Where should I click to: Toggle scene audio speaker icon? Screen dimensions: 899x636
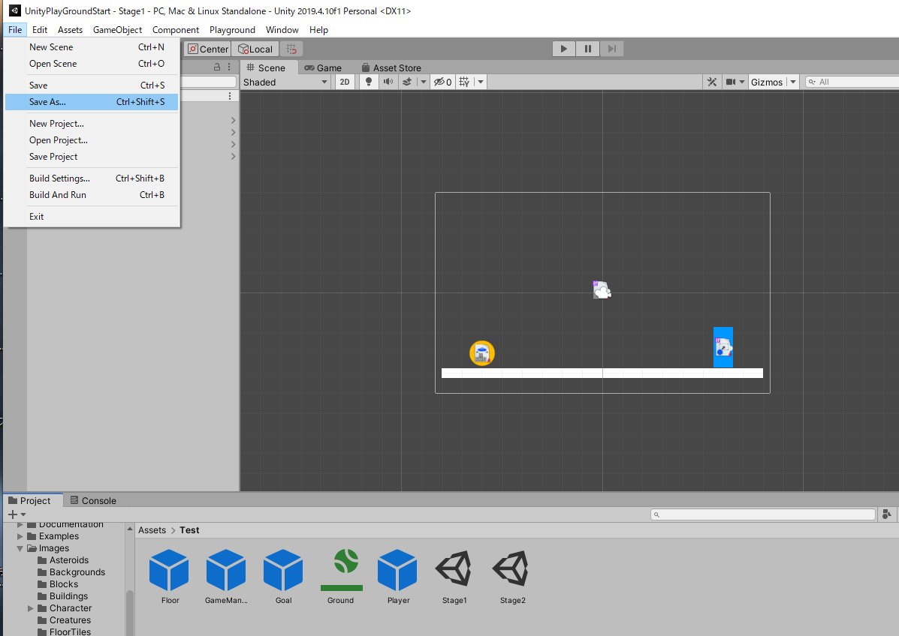click(388, 82)
